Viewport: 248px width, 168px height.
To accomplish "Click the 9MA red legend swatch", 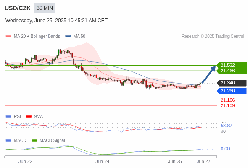I will [x=29, y=117].
